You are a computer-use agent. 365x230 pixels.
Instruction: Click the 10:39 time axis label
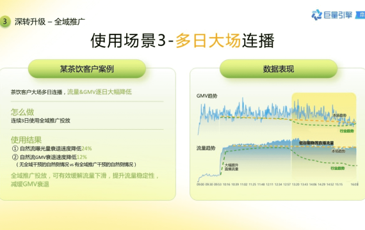[235, 184]
